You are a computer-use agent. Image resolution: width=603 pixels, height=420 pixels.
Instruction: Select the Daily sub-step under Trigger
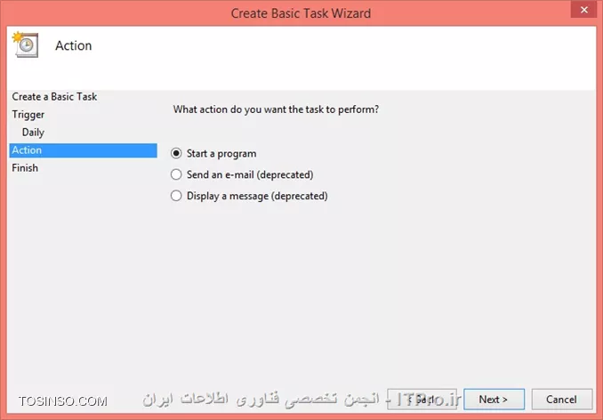pos(33,133)
